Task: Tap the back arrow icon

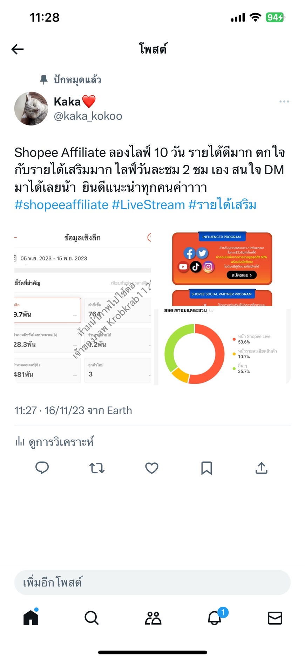Action: (18, 49)
